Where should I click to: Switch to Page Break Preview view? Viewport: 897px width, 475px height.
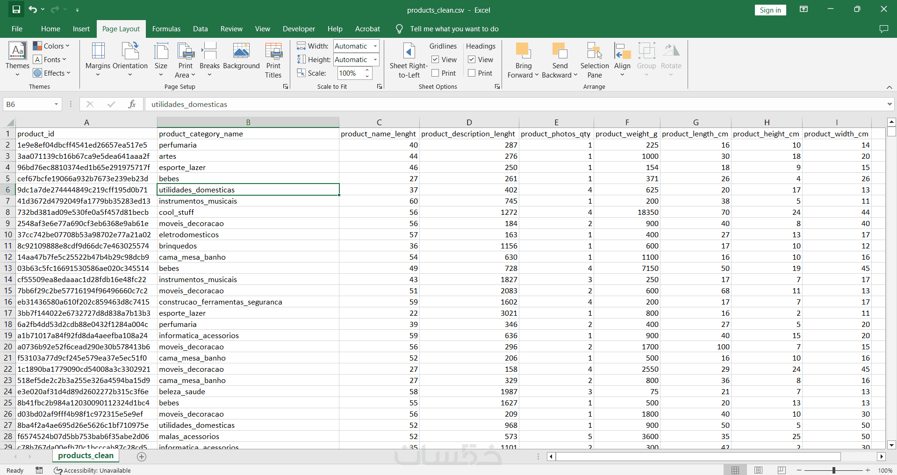click(781, 470)
